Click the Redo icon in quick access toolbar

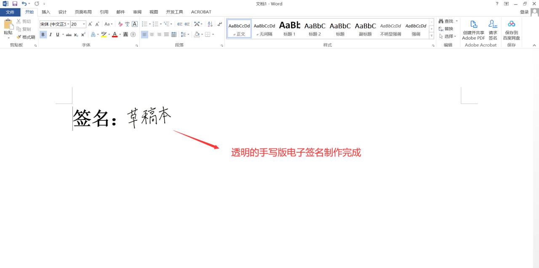click(37, 4)
